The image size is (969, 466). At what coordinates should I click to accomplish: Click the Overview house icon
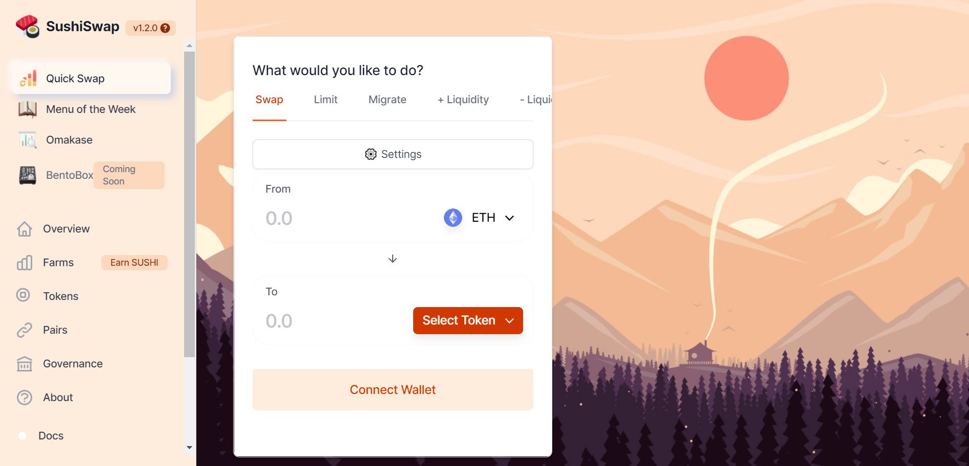(x=25, y=229)
